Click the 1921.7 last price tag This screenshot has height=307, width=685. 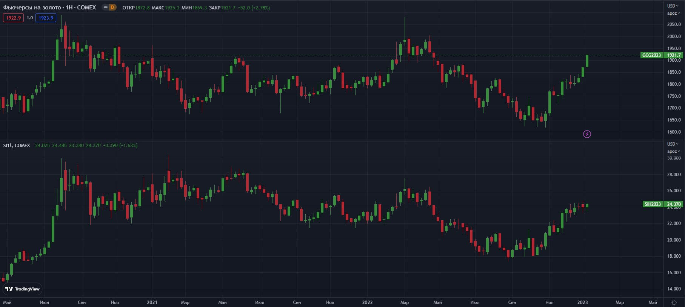(x=674, y=55)
